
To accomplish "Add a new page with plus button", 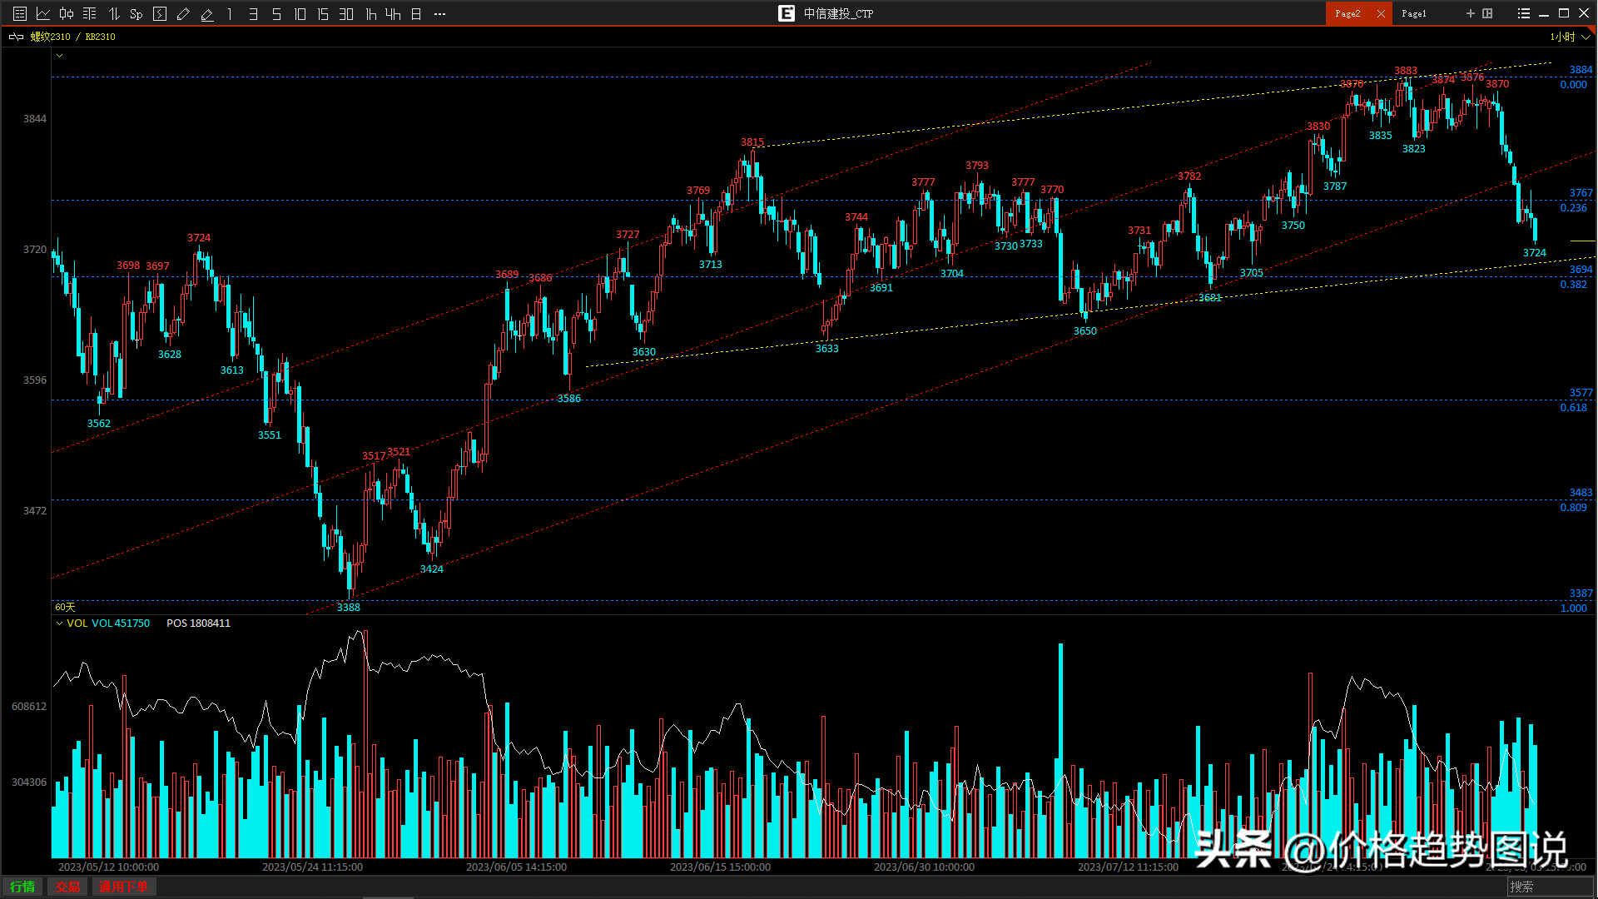I will pos(1470,13).
